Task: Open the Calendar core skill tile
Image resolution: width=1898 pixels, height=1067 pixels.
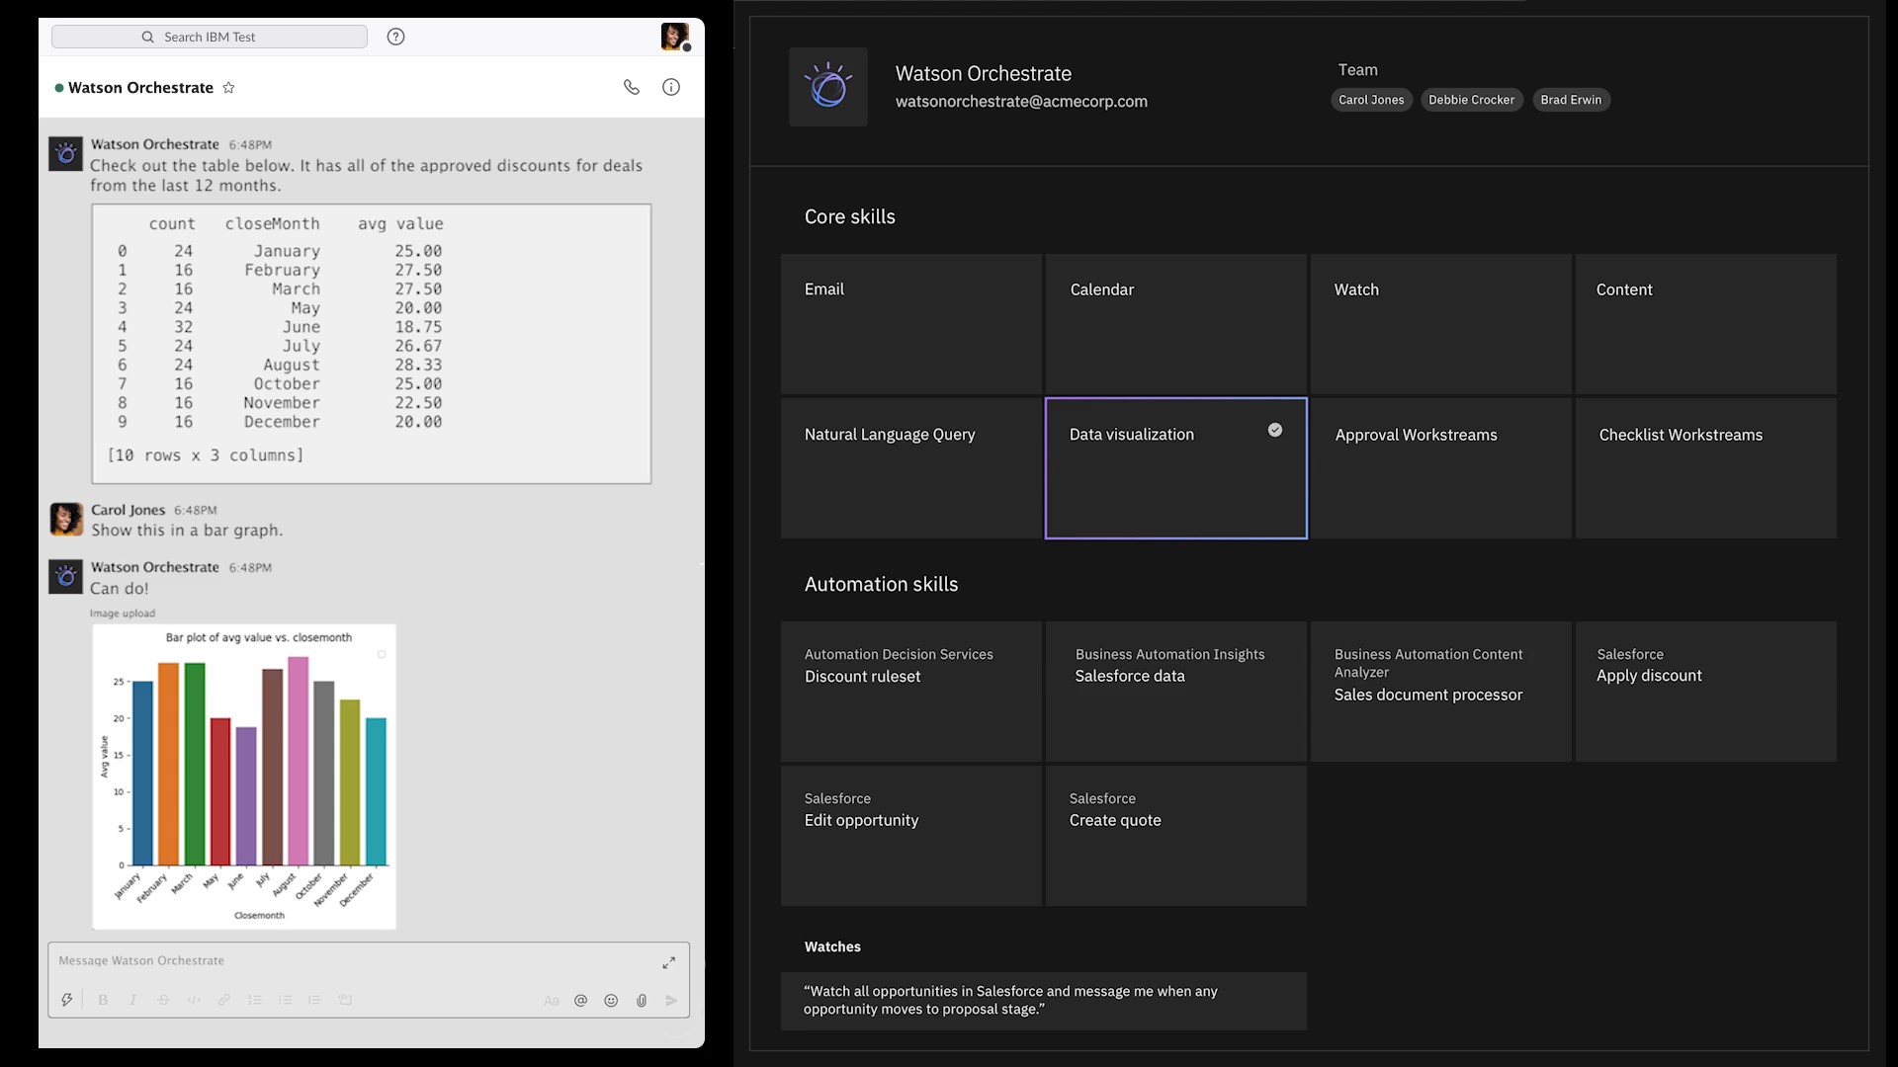Action: 1176,324
